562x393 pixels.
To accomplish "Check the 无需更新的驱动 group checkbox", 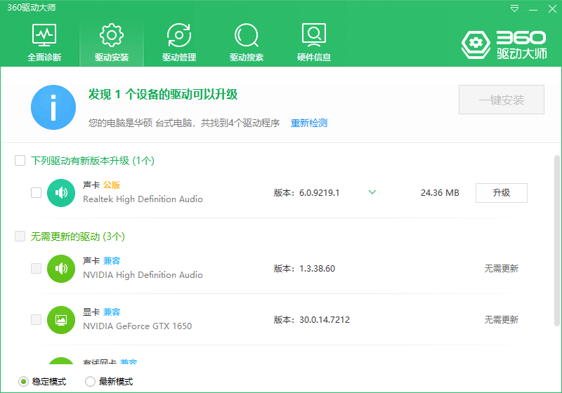I will [x=20, y=237].
